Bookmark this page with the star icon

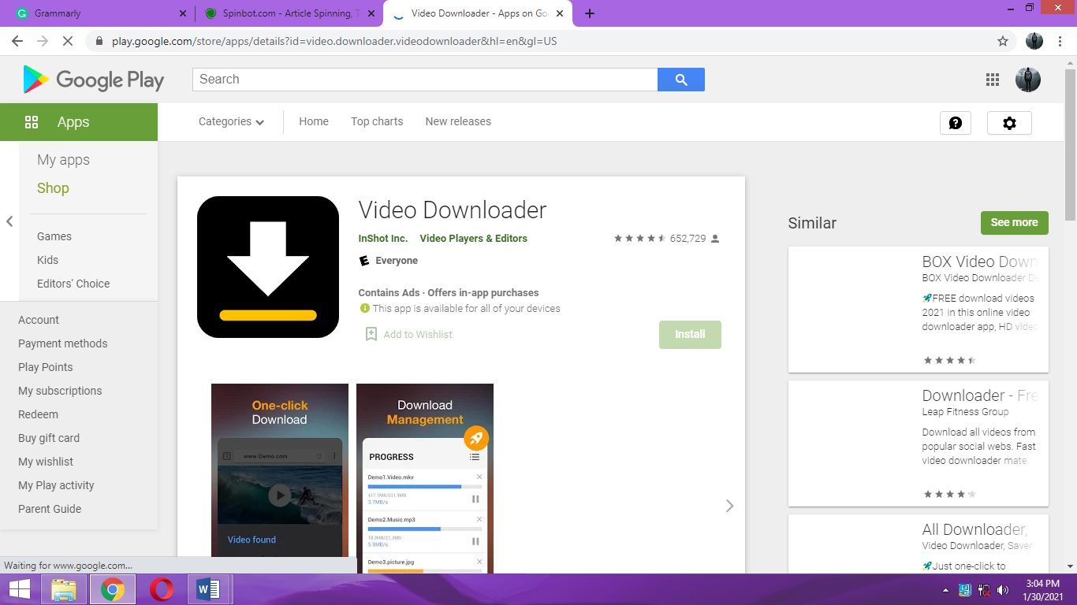tap(1003, 41)
